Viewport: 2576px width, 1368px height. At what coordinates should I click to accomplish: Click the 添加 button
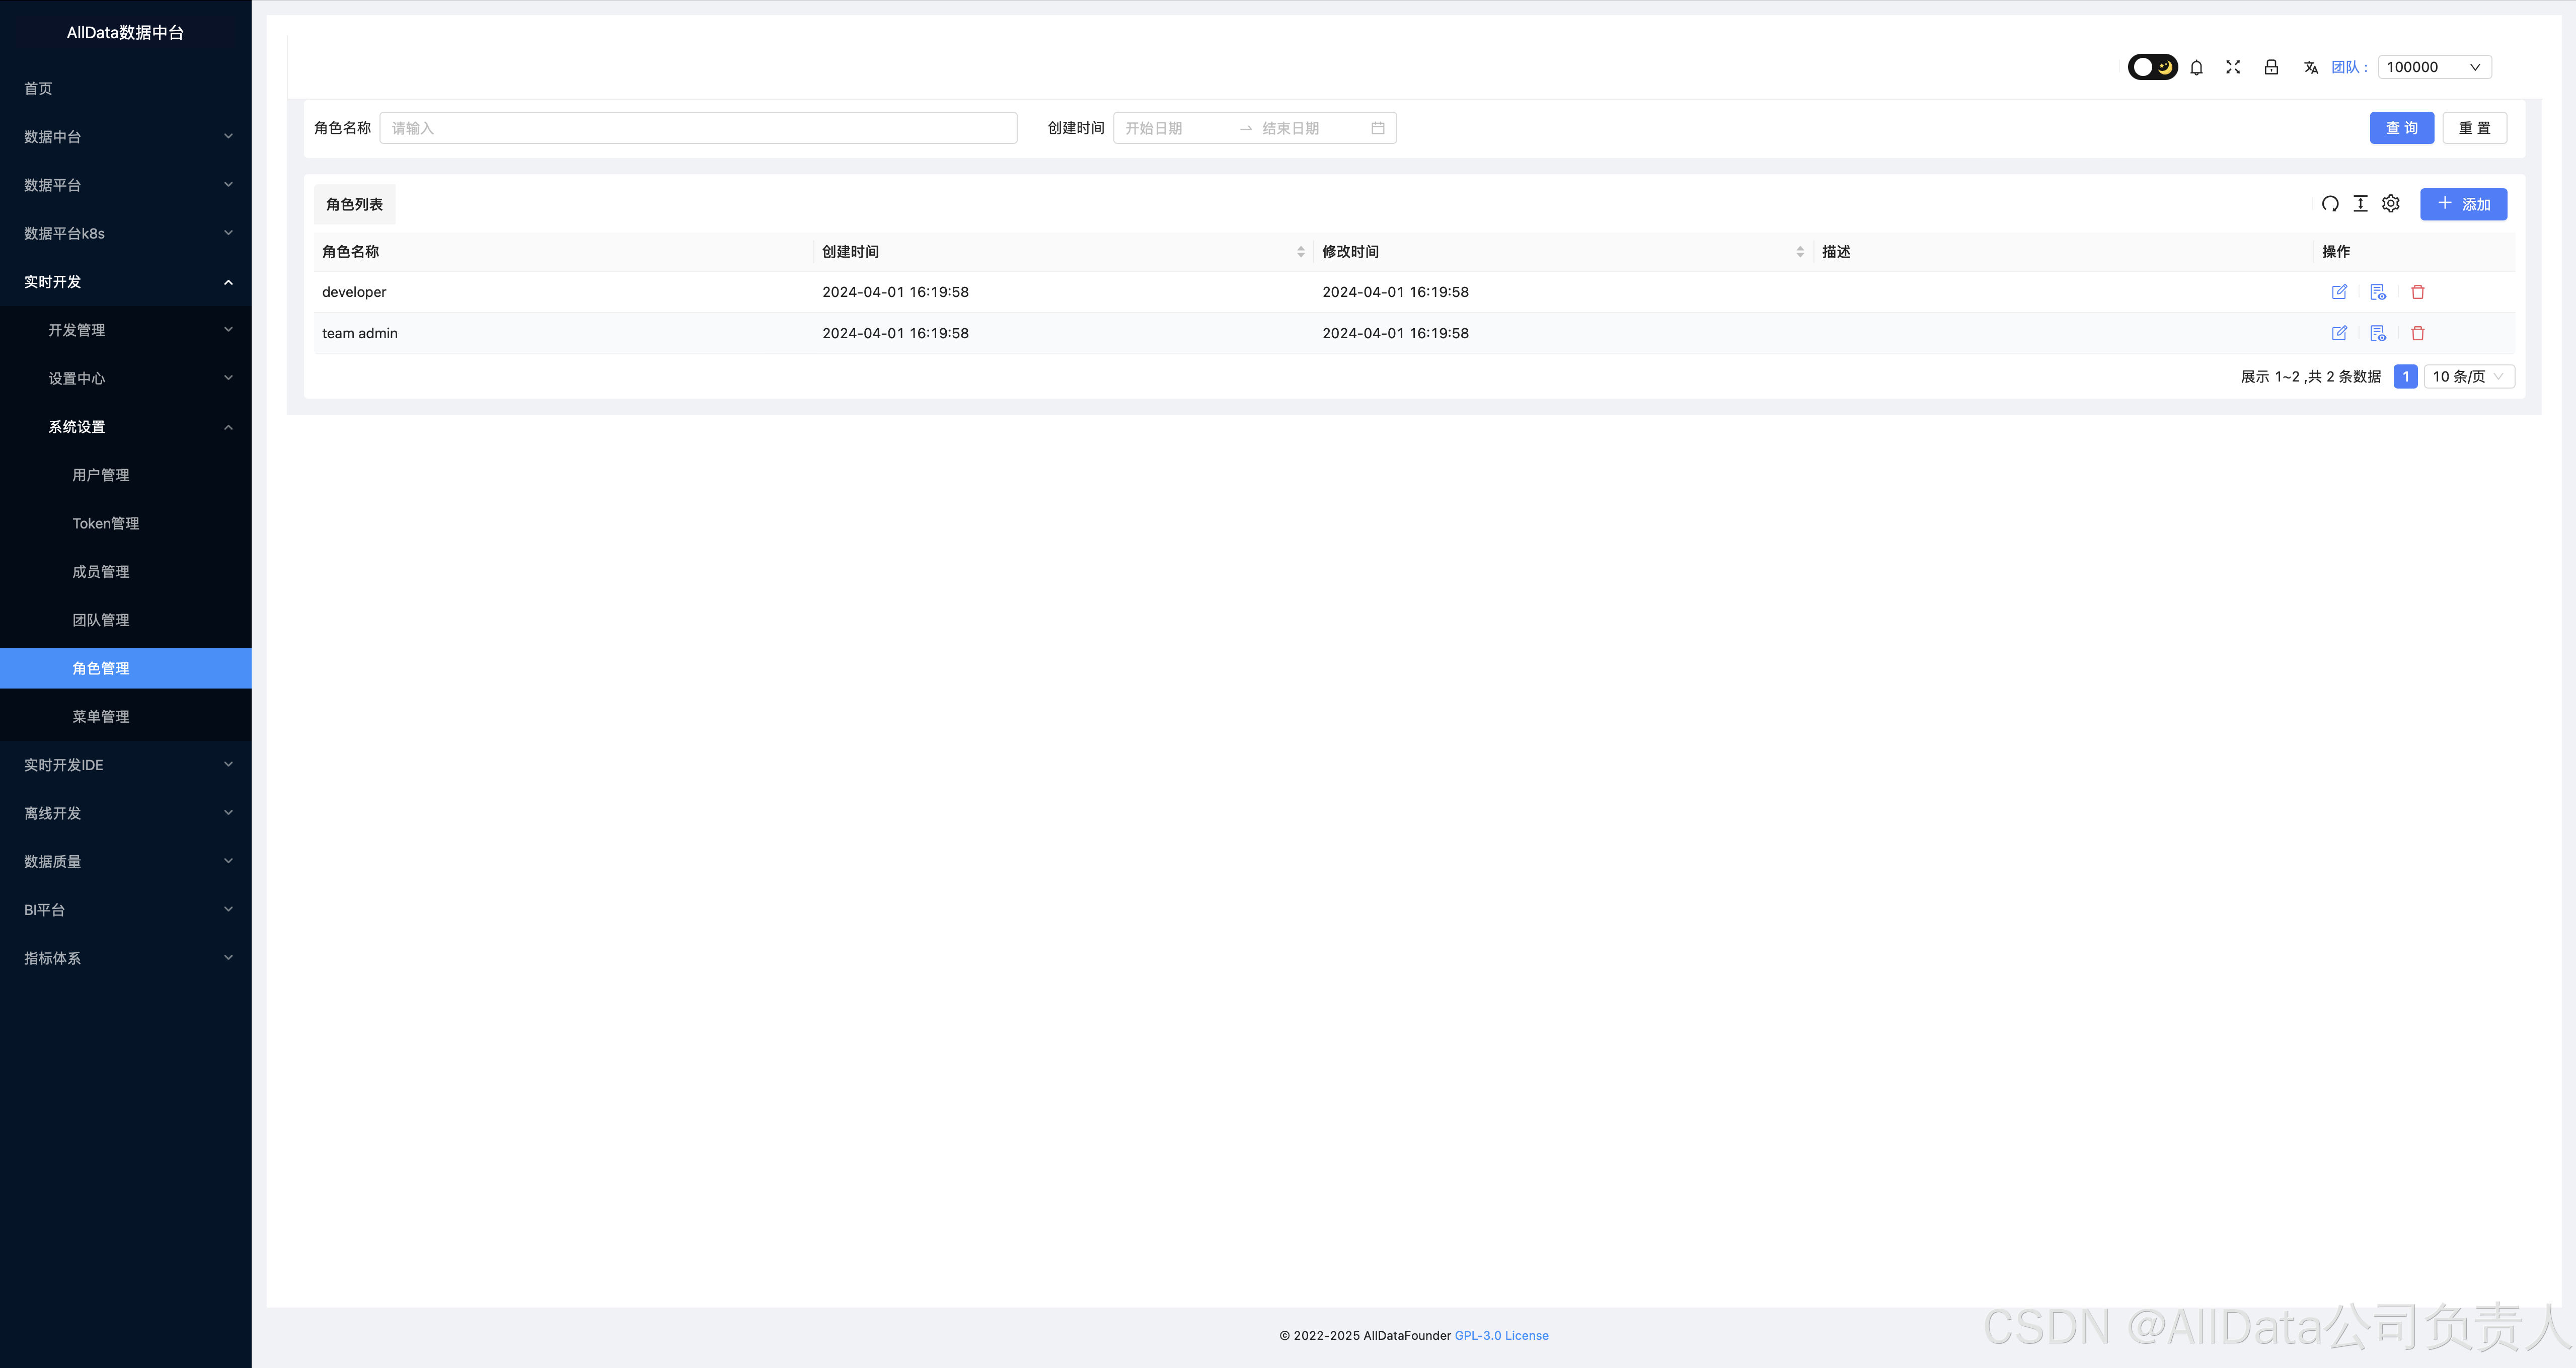(x=2463, y=204)
